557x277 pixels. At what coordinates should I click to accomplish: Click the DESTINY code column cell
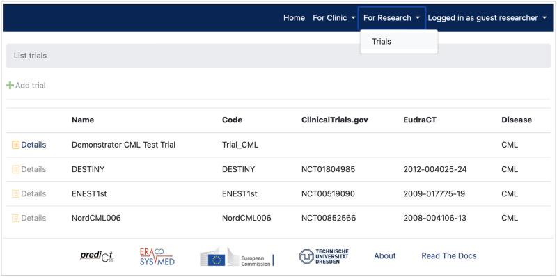[238, 169]
